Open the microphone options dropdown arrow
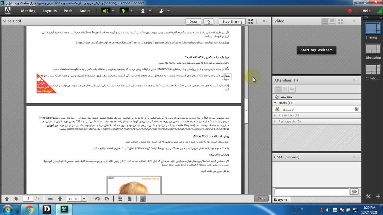383x215 pixels. (131, 11)
